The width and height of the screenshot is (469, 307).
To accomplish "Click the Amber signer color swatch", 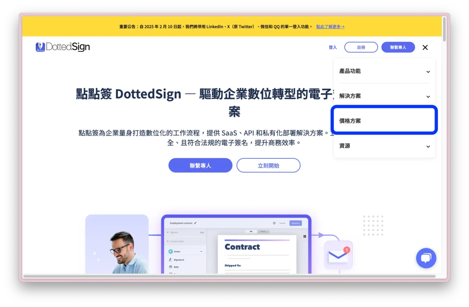I will tap(170, 251).
